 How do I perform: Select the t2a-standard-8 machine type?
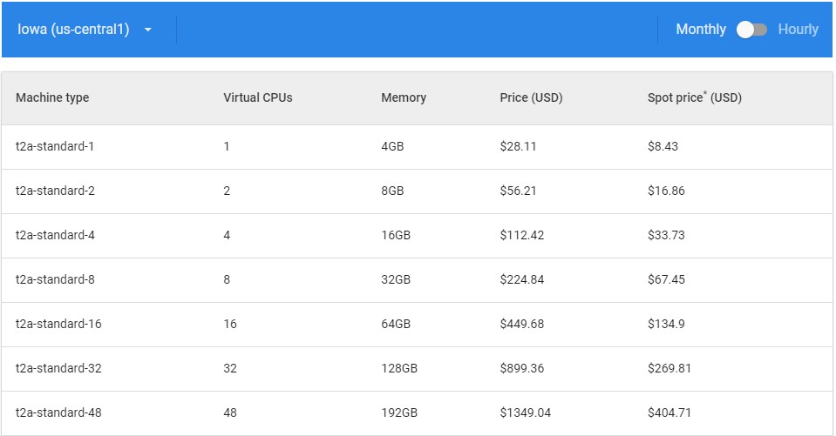55,279
